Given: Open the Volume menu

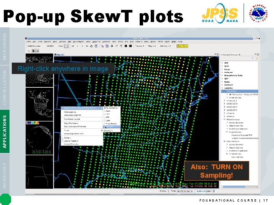Looking at the screenshot, I should tap(62, 41).
